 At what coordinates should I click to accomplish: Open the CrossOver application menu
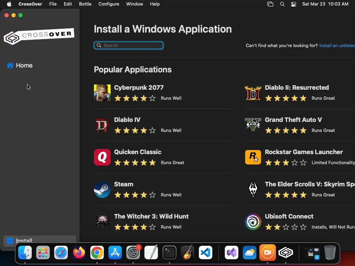click(30, 4)
